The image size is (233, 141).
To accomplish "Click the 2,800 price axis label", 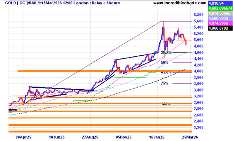I will (x=199, y=109).
